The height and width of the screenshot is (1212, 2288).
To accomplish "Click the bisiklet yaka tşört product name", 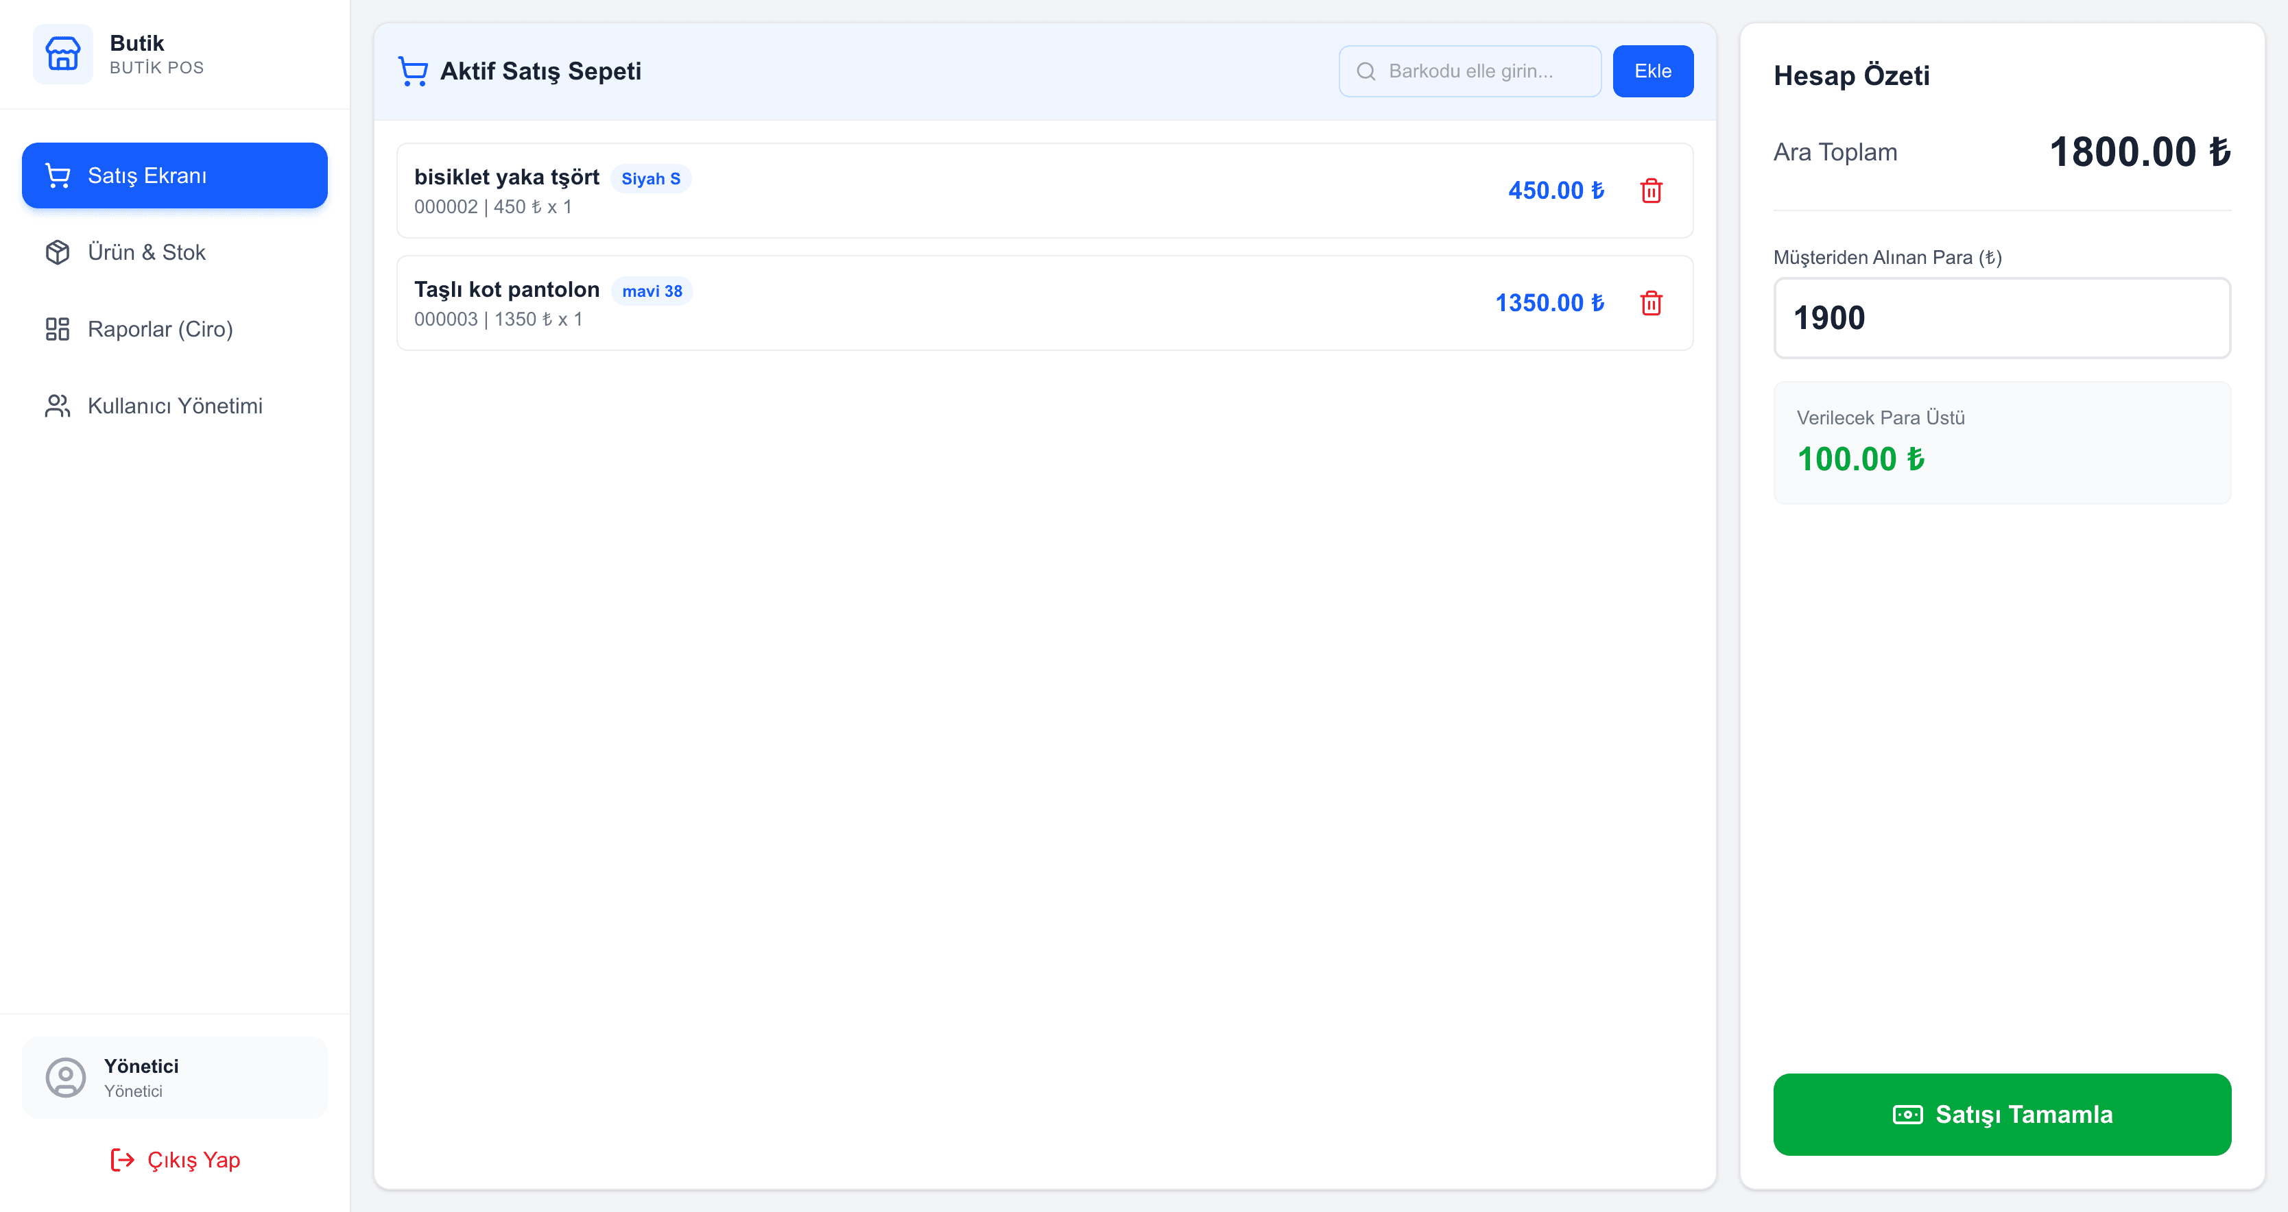I will [x=506, y=177].
